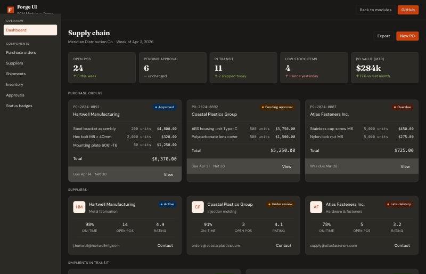View the Hartwell Manufacturing purchase order
The width and height of the screenshot is (426, 274).
click(x=168, y=174)
